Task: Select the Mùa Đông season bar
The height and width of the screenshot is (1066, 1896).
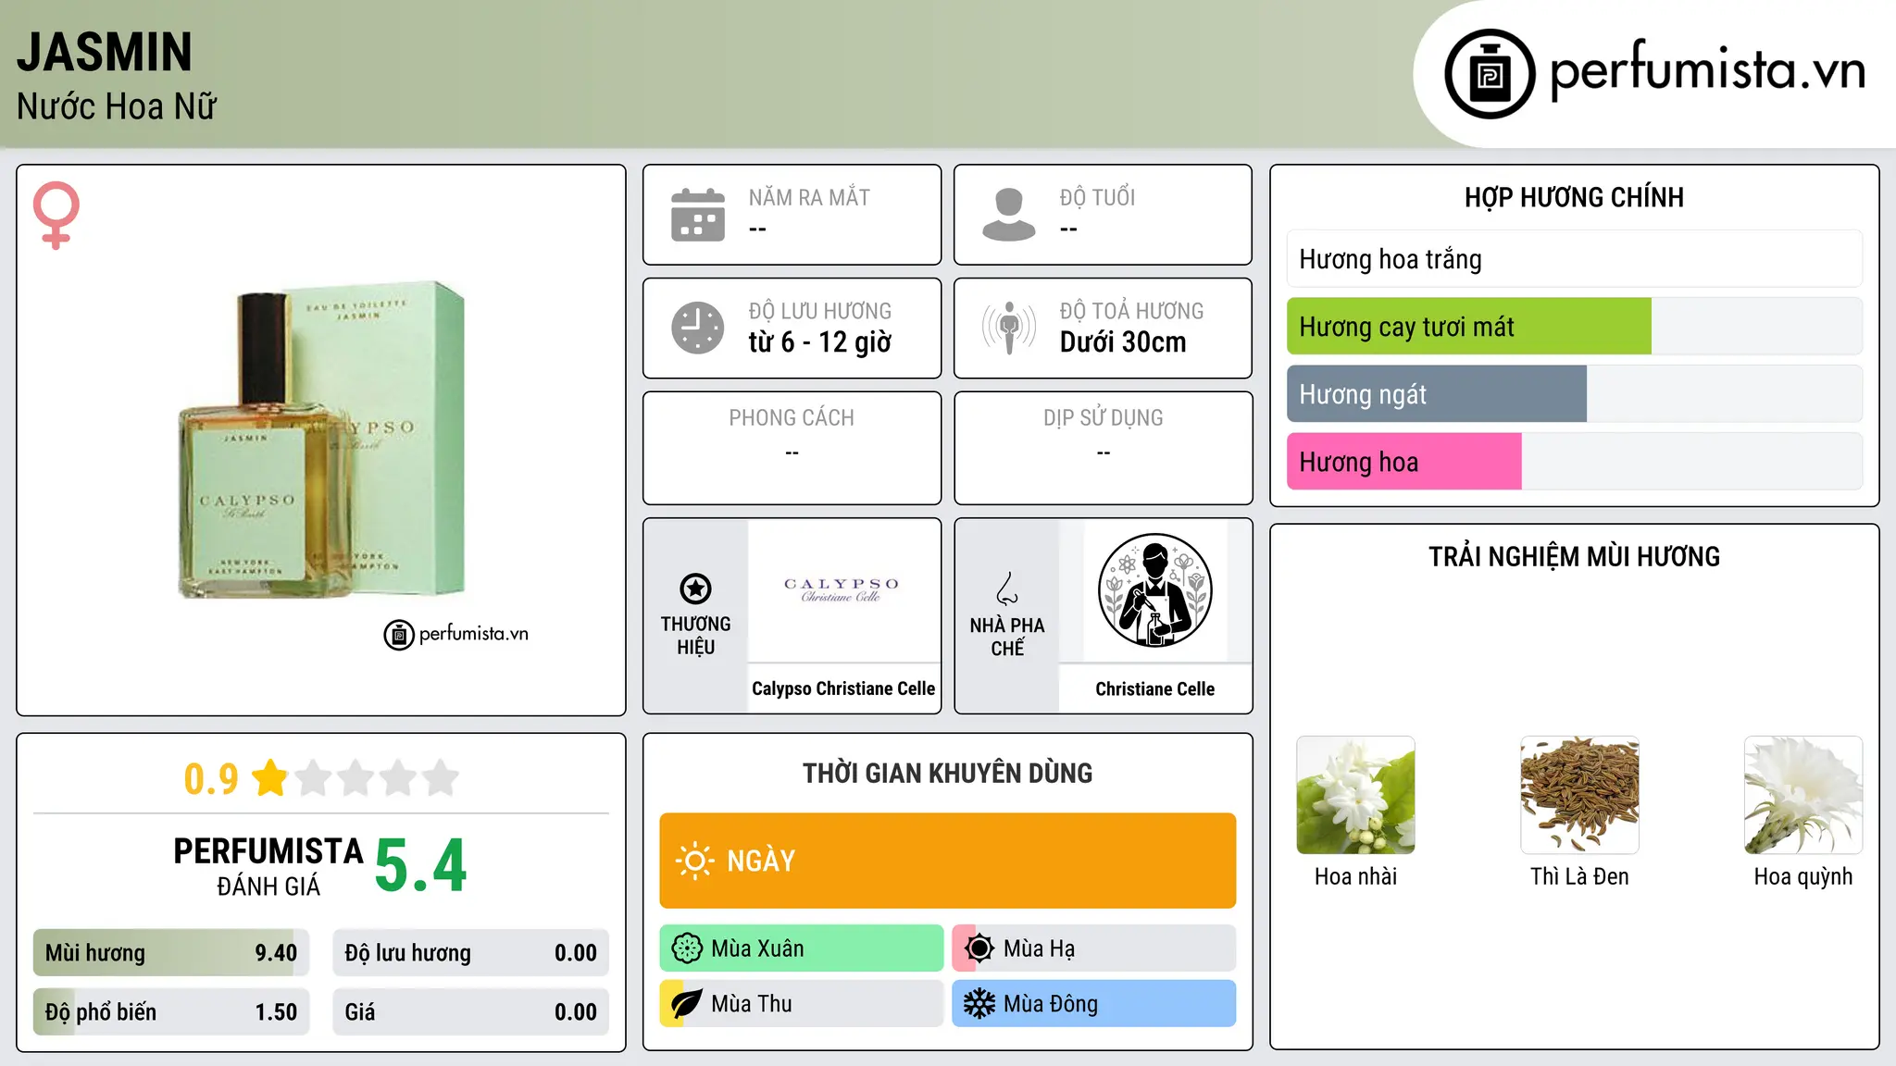Action: [x=1094, y=1004]
